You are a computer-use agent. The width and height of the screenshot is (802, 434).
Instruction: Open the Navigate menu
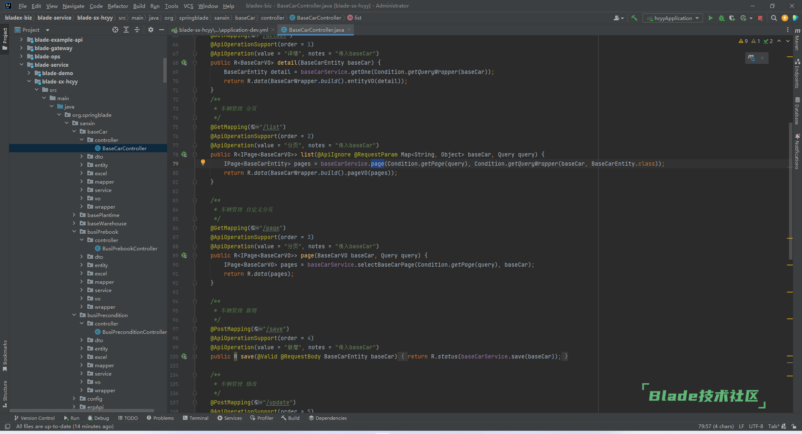74,6
